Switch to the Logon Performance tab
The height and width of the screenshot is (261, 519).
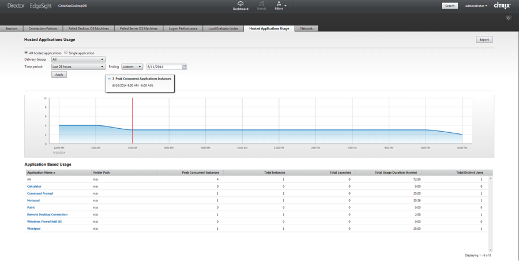tap(183, 28)
